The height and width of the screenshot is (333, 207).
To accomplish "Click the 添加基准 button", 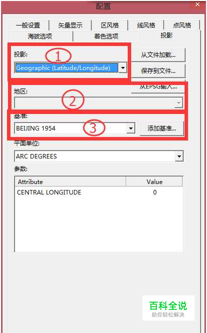I will point(162,128).
